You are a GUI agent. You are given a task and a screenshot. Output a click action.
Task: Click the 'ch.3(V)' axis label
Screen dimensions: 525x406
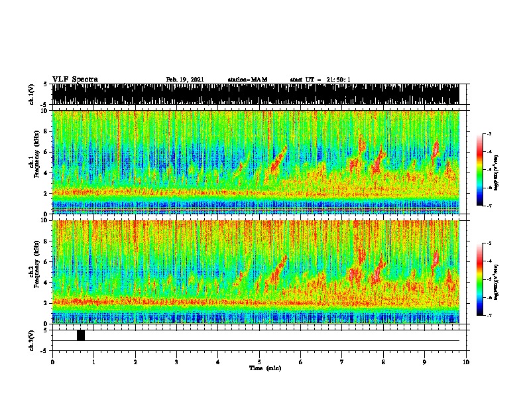tap(32, 340)
